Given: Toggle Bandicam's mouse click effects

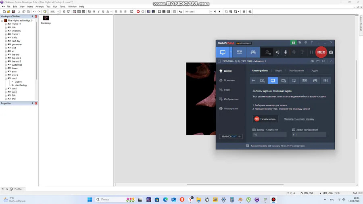Looking at the screenshot, I should 294,52.
